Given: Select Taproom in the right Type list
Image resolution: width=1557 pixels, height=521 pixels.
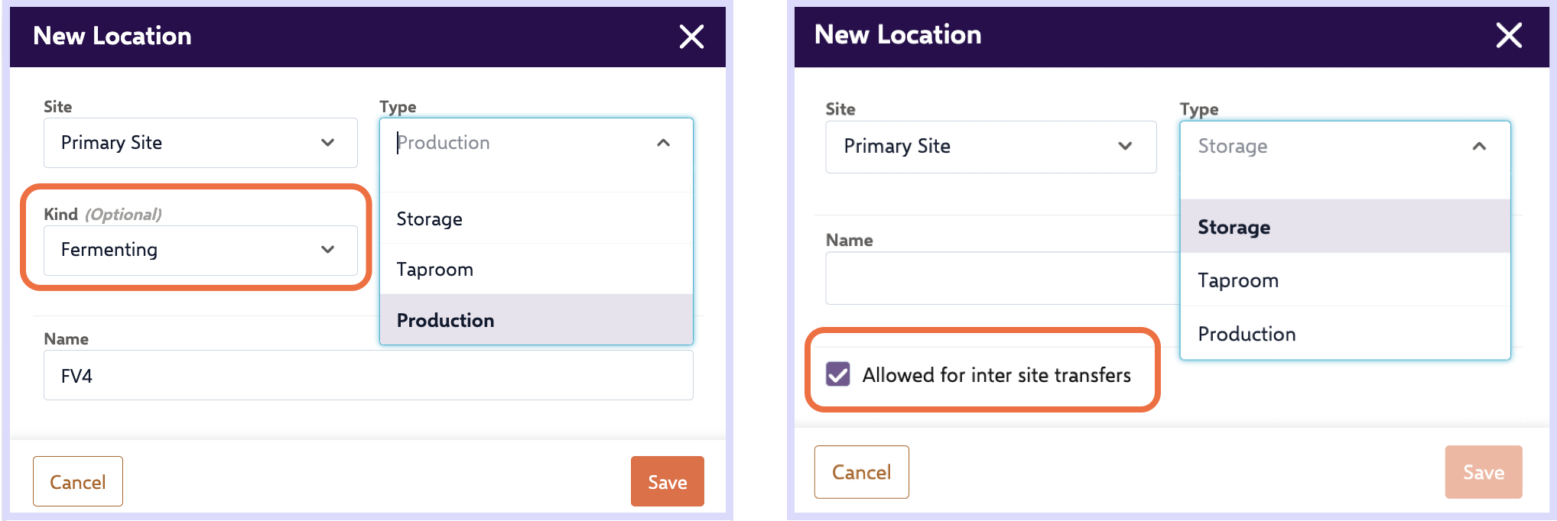Looking at the screenshot, I should [1238, 280].
